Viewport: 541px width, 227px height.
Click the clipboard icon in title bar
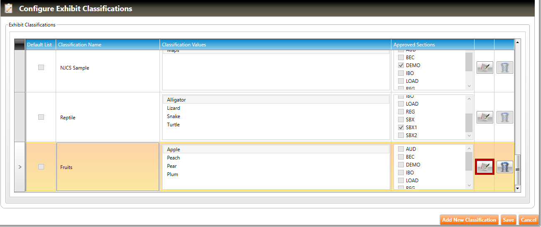[9, 8]
